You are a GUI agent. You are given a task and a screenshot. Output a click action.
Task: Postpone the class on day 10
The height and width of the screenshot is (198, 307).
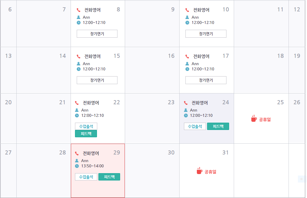(x=206, y=34)
